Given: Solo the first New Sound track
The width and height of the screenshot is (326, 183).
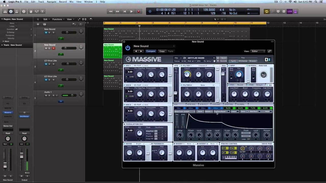Looking at the screenshot, I should coord(50,33).
